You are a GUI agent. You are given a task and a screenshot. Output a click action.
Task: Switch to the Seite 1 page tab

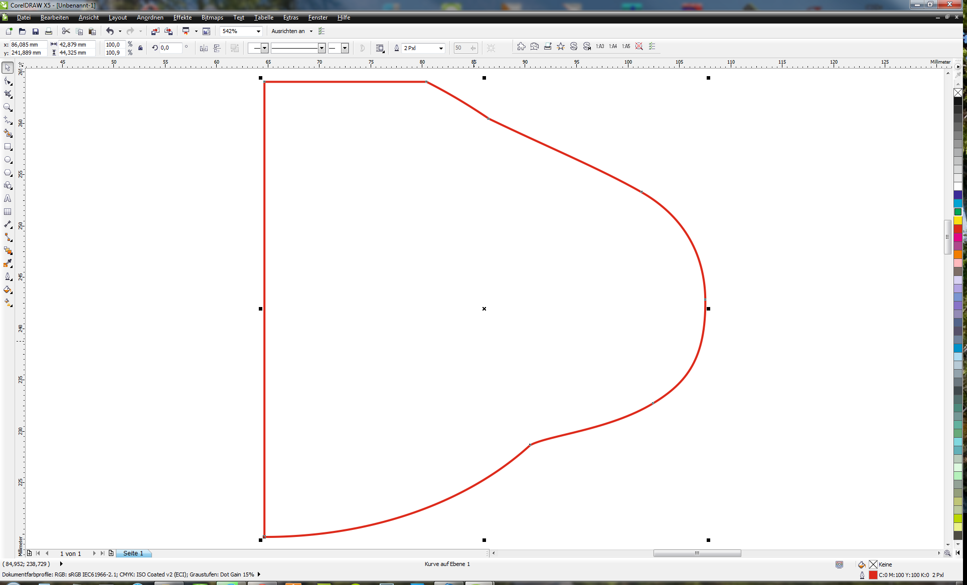133,553
